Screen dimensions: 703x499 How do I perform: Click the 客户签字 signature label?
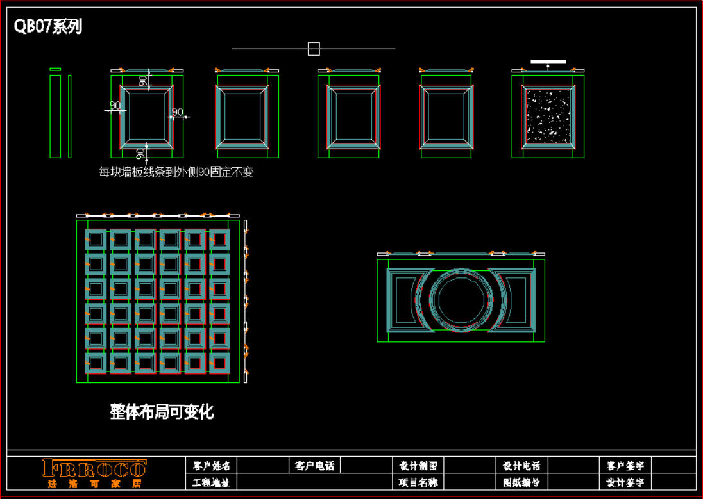tap(625, 466)
